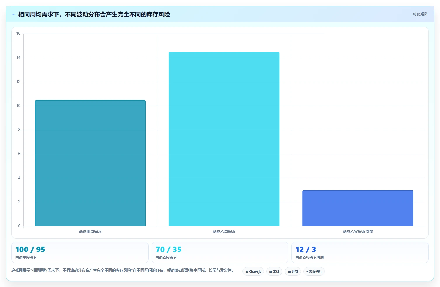
Task: Click the description sentence starting 这张图展示
Action: tap(123, 270)
